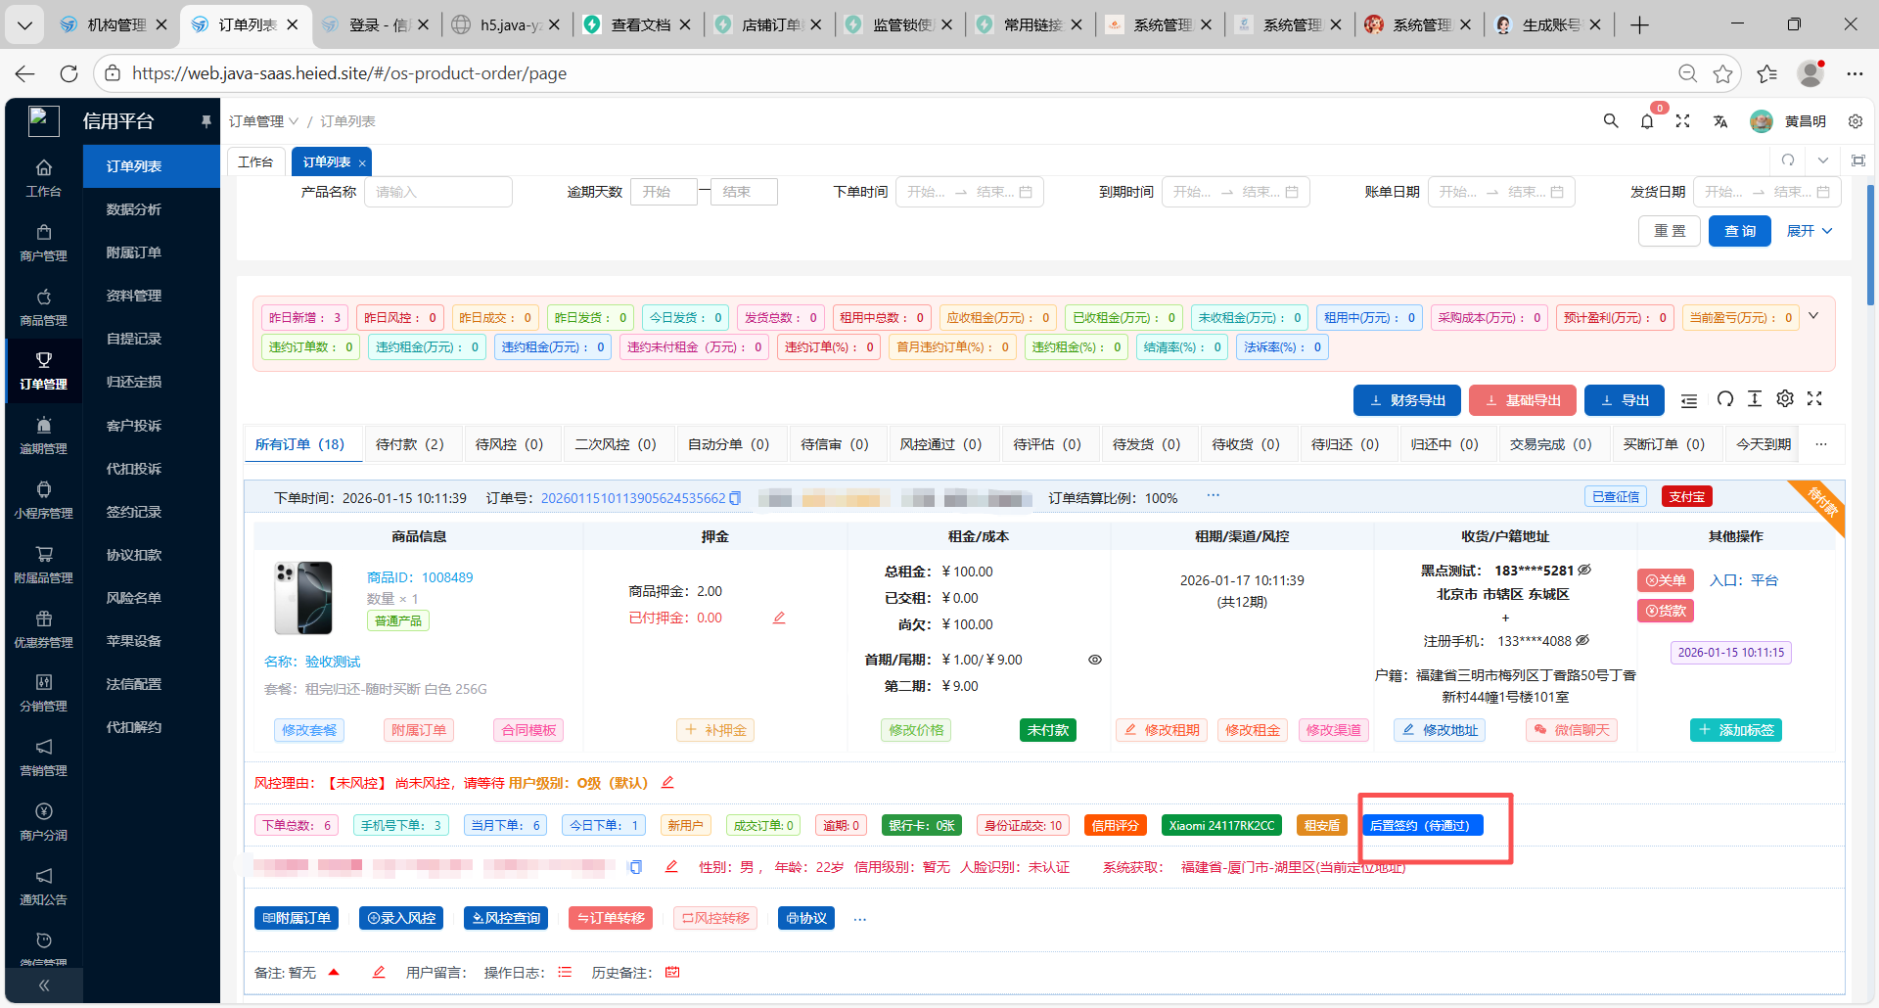Open 数据分析 in the side menu
This screenshot has width=1879, height=1008.
point(134,209)
